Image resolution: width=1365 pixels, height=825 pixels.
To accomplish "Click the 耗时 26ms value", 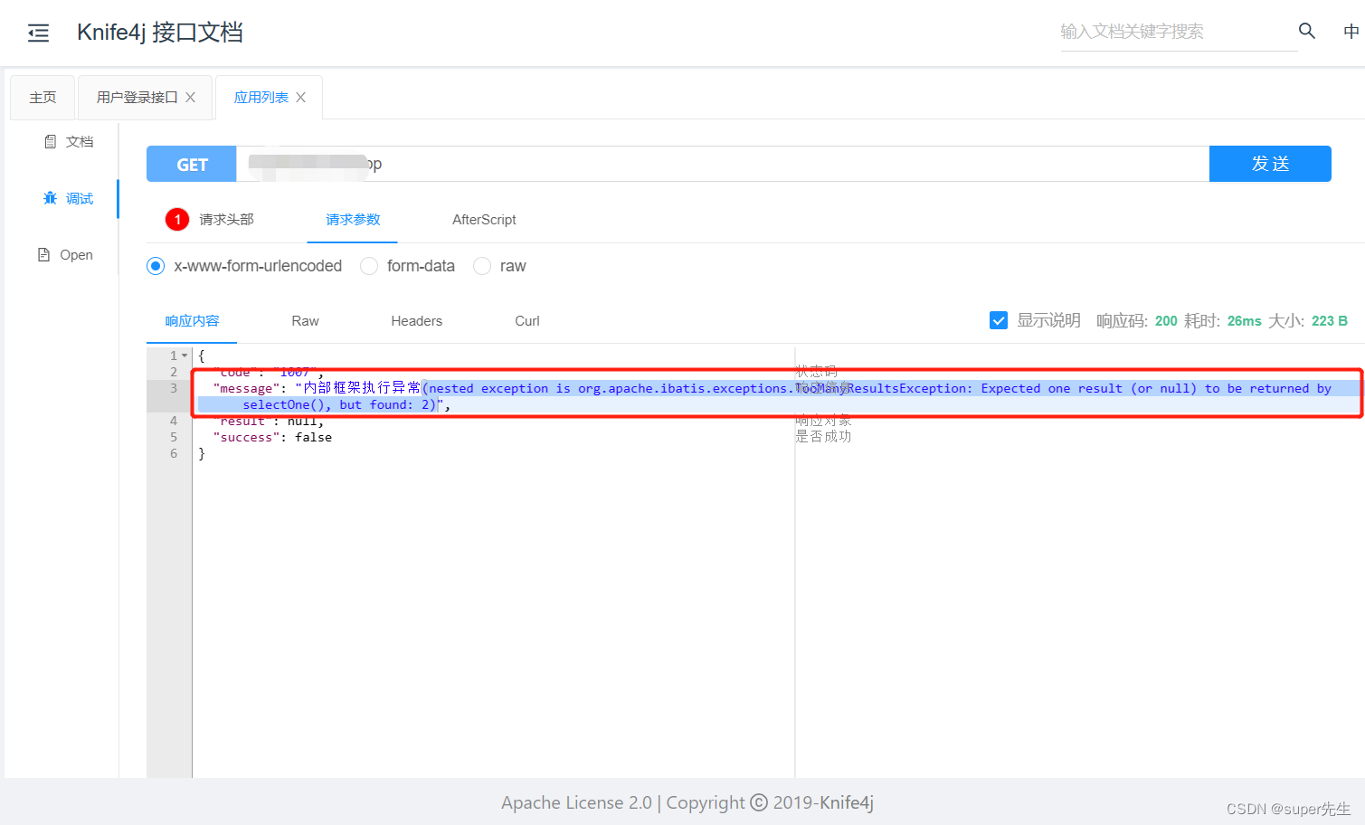I will [1244, 321].
